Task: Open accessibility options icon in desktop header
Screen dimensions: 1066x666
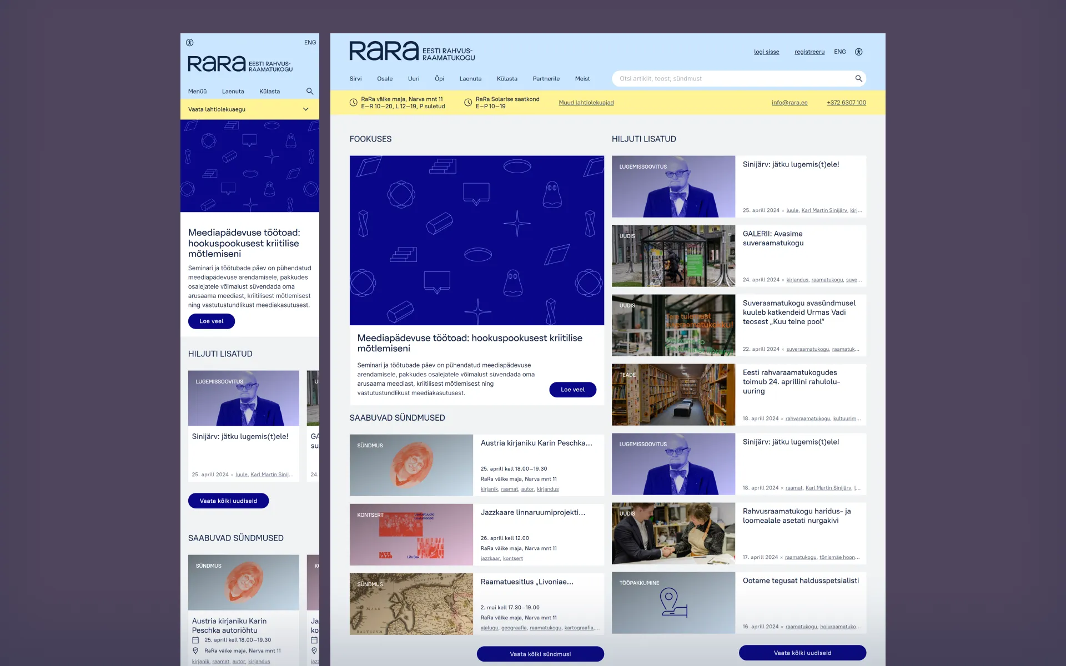Action: click(x=858, y=52)
